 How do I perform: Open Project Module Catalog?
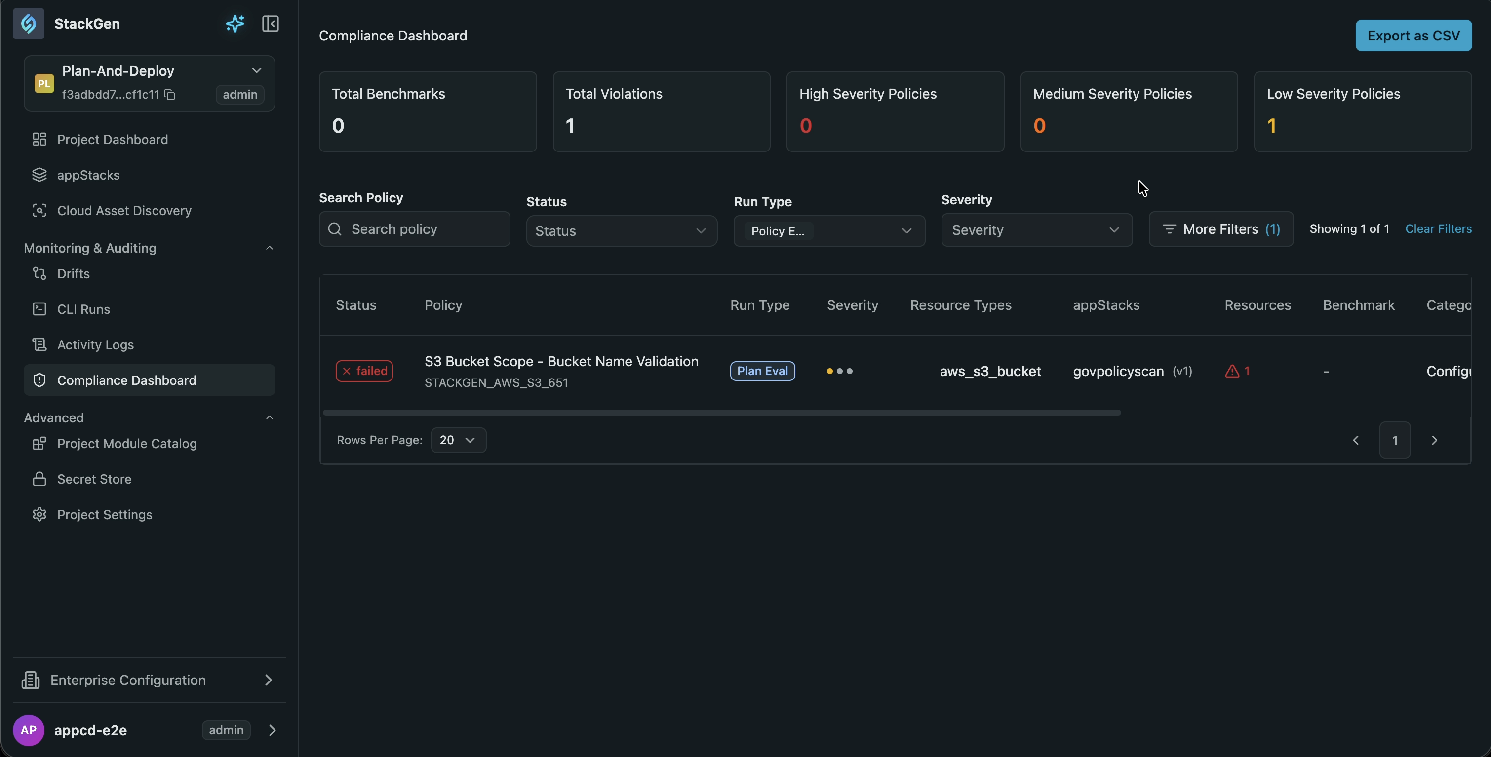(149, 444)
